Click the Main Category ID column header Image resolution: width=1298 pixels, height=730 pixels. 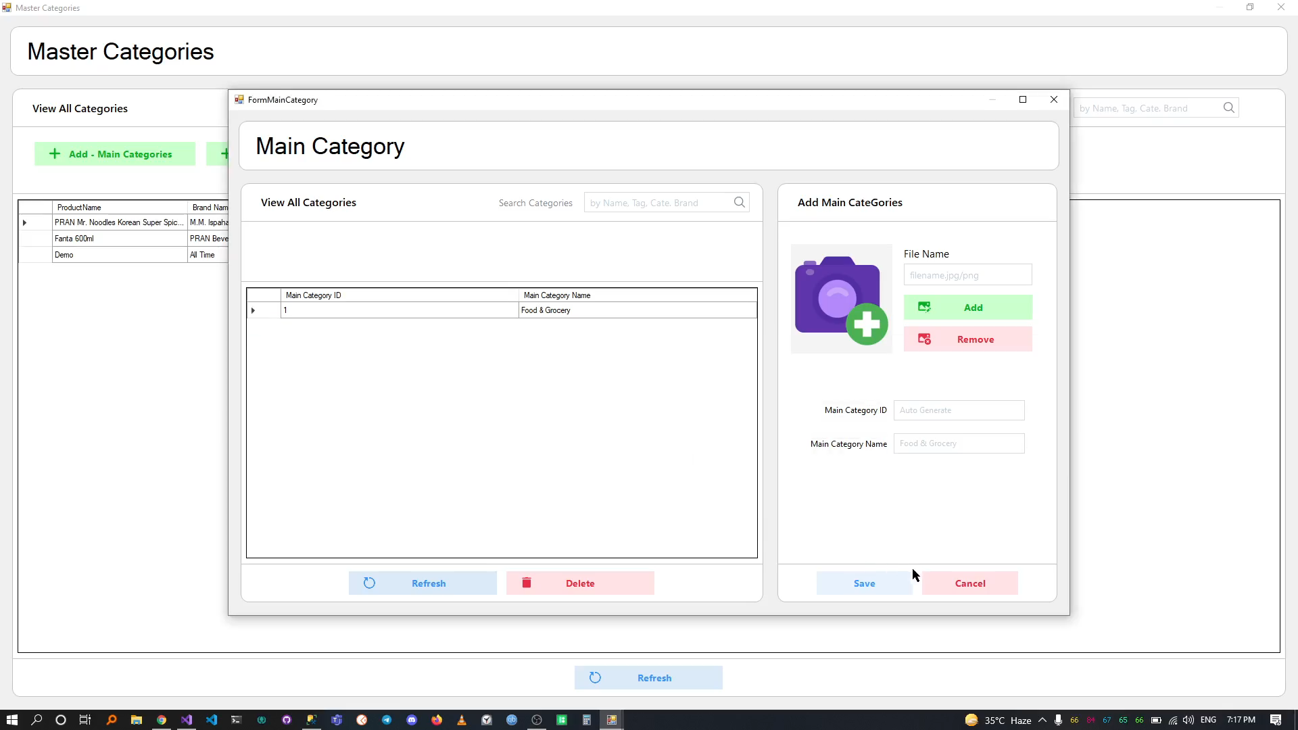[x=399, y=295]
